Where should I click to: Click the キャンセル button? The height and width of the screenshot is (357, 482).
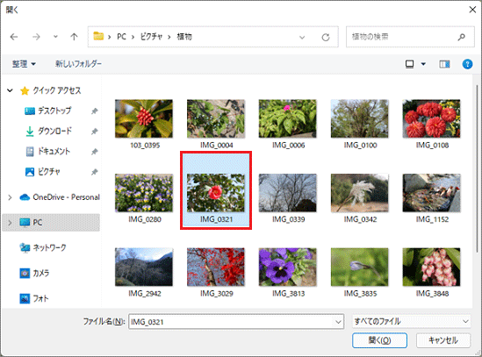443,340
